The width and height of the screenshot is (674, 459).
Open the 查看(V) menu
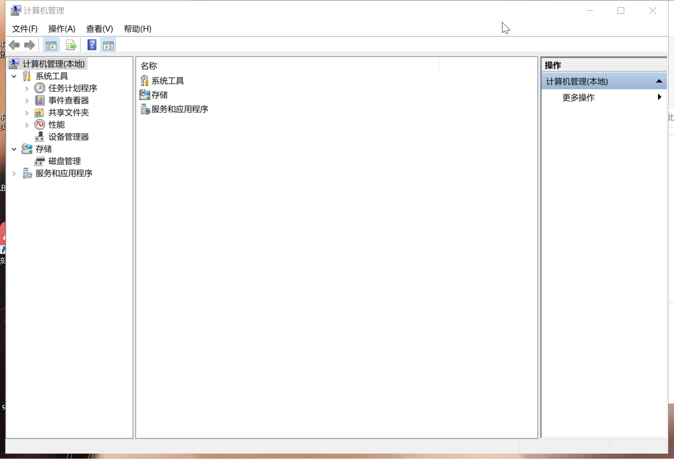pyautogui.click(x=99, y=29)
